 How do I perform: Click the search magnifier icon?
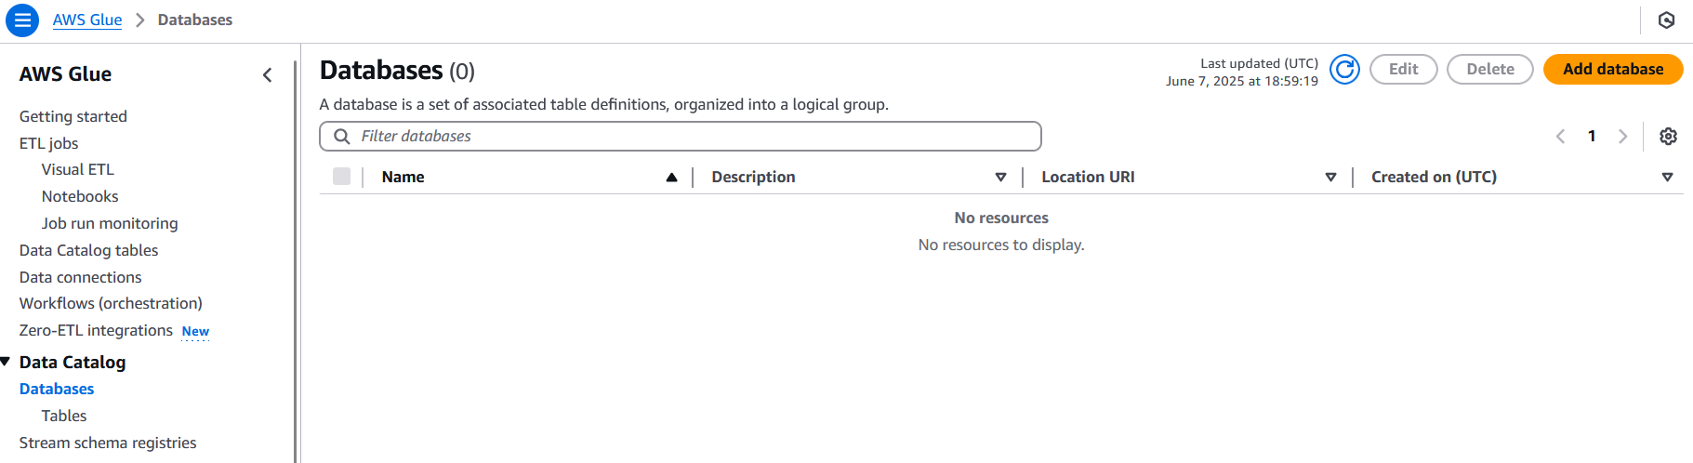coord(342,136)
